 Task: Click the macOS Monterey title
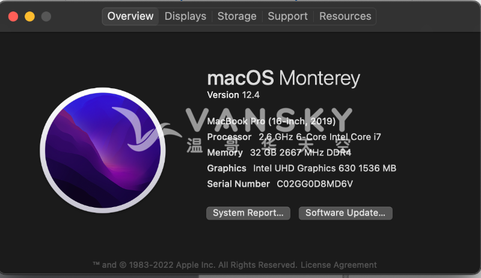(x=283, y=78)
